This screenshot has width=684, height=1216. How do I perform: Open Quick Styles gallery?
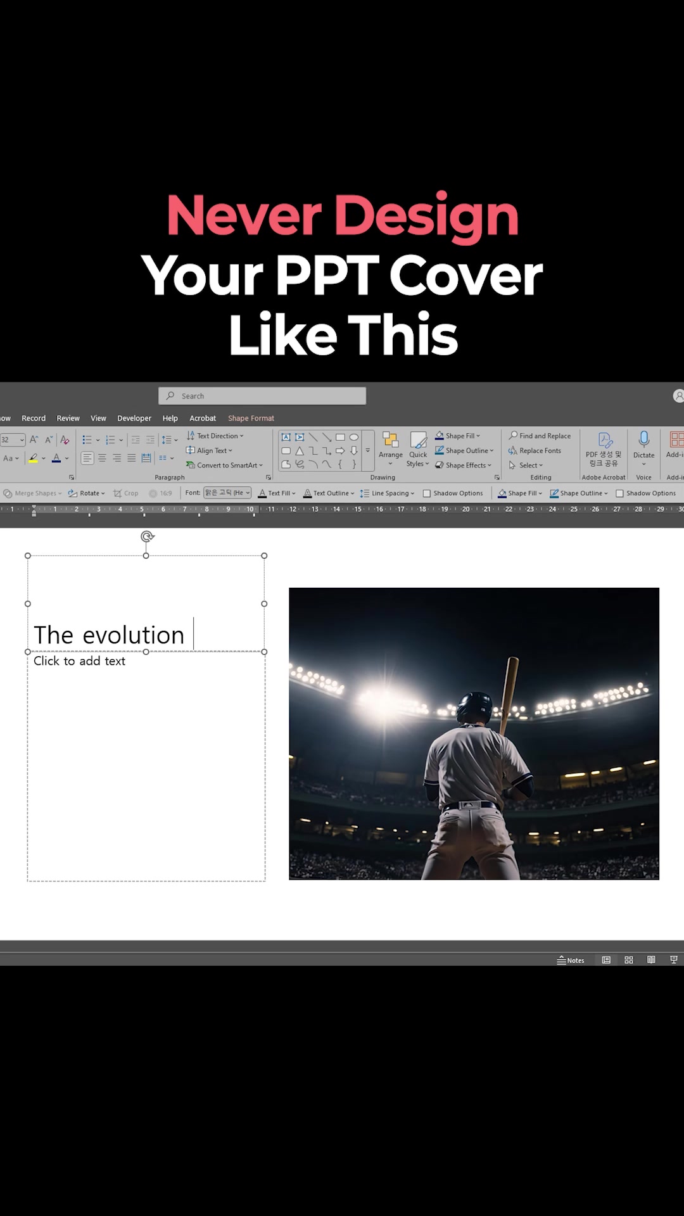click(x=418, y=450)
